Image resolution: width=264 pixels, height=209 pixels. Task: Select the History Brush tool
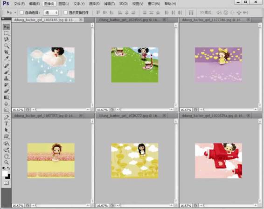click(7, 85)
